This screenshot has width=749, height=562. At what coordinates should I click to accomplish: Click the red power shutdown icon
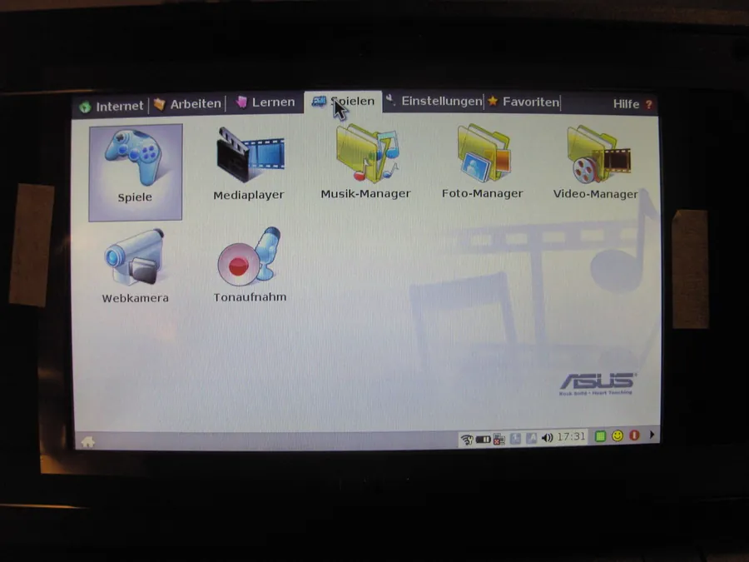click(x=634, y=435)
